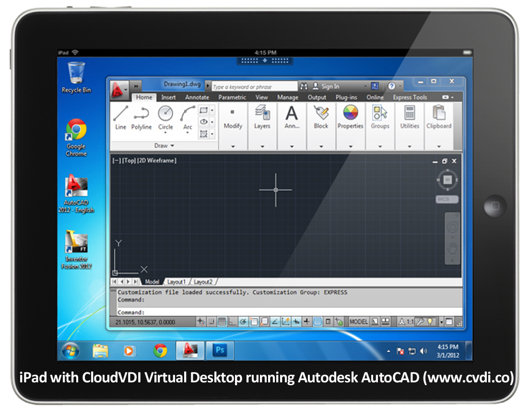
Task: Open the Circle tool flyout arrow
Action: [165, 133]
